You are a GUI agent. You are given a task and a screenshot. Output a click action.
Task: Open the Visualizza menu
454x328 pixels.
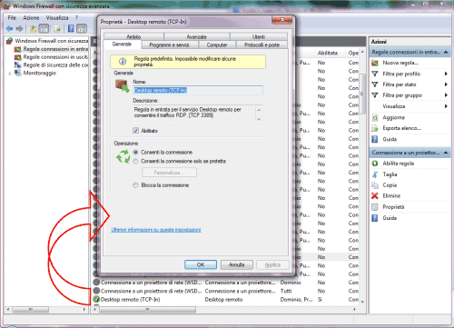(x=57, y=18)
